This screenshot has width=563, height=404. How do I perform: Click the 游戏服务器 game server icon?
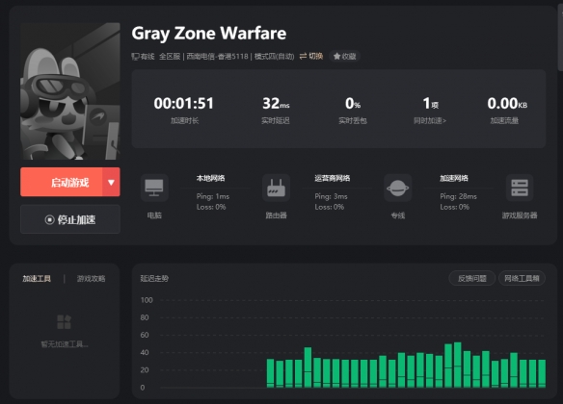(x=520, y=188)
